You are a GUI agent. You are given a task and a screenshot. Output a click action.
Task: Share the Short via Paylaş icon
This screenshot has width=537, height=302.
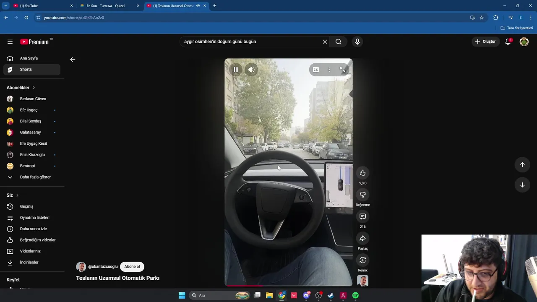click(362, 238)
